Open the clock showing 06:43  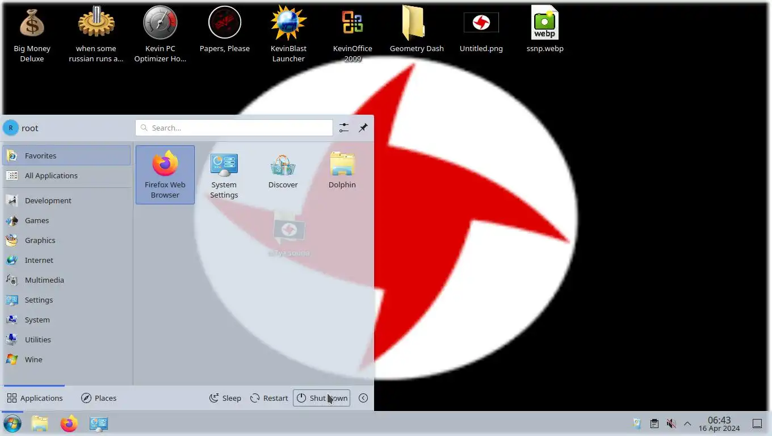(719, 424)
